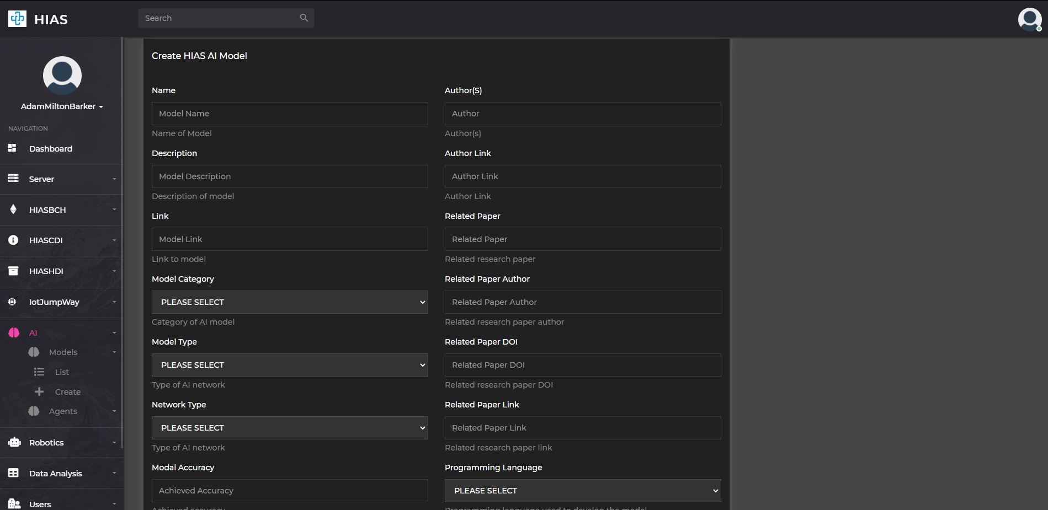Click the Models brain icon
Viewport: 1048px width, 510px height.
(34, 352)
